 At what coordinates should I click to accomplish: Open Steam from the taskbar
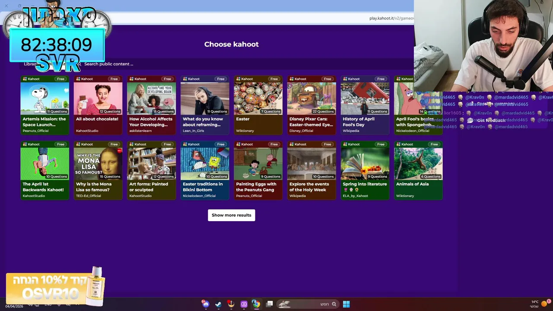[218, 304]
